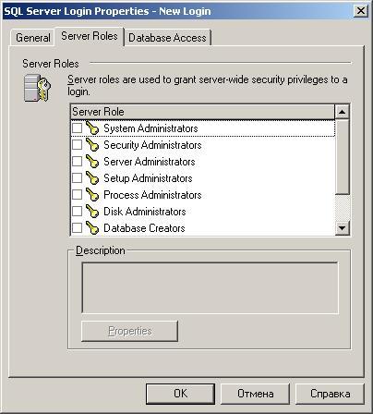This screenshot has width=373, height=414.
Task: Tick the Database Creators checkbox
Action: pos(77,227)
